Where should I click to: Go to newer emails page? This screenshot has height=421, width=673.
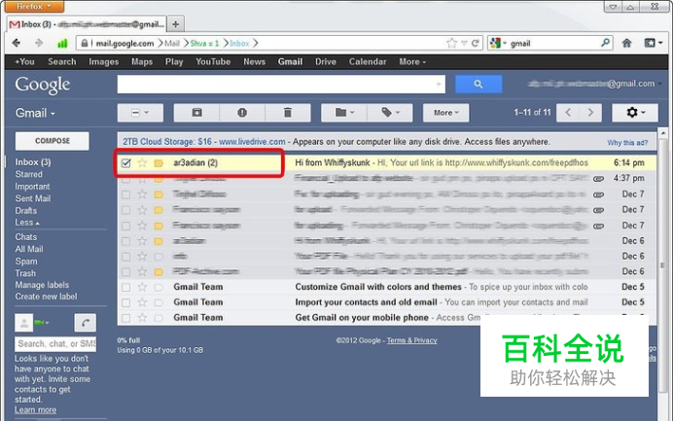click(568, 113)
